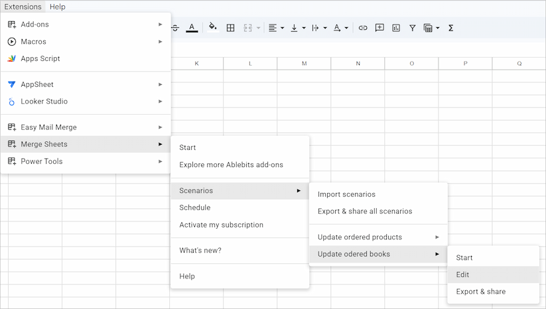Click the insert comment icon
This screenshot has width=546, height=309.
pos(379,28)
